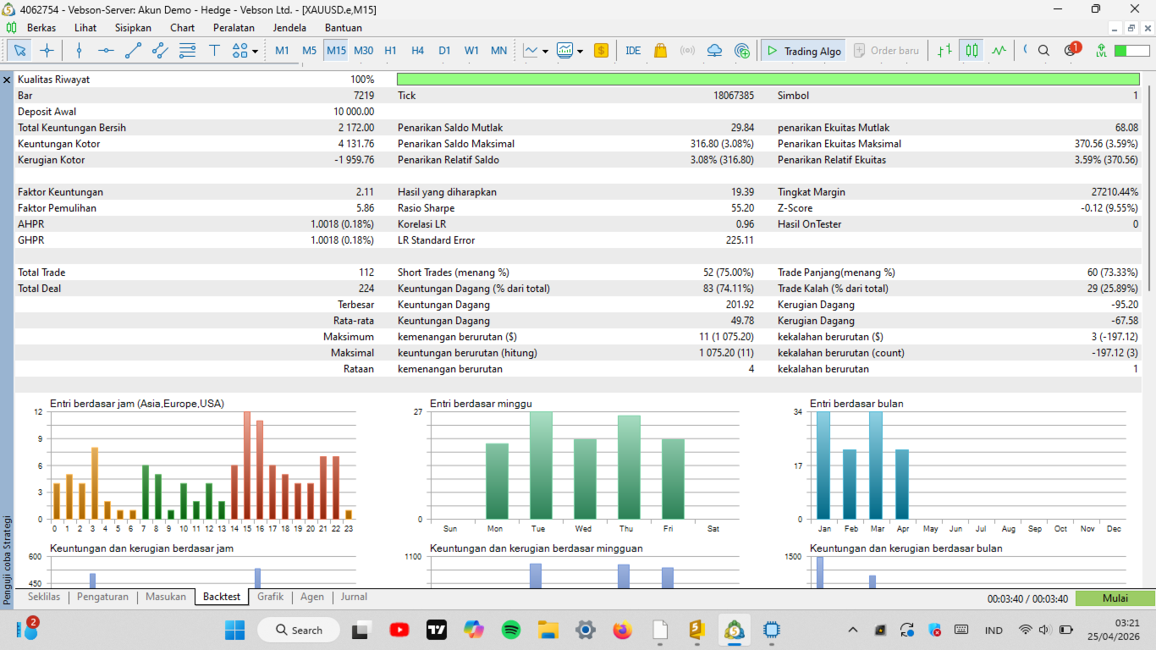
Task: Choose the text label tool
Action: pos(214,51)
